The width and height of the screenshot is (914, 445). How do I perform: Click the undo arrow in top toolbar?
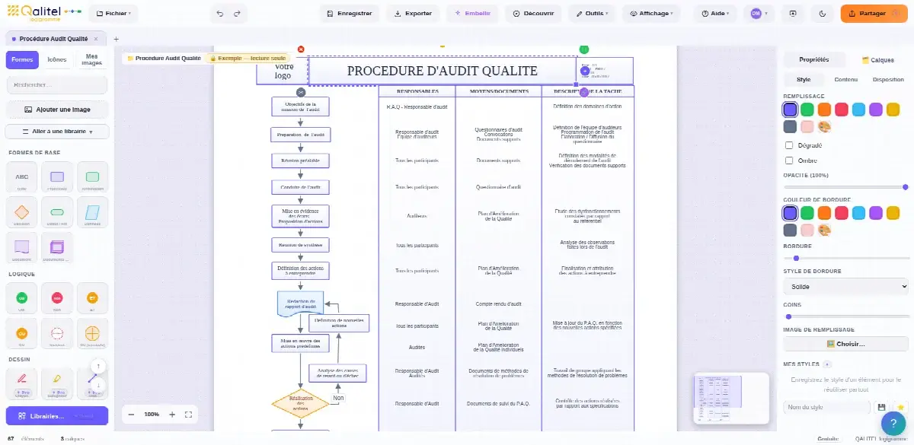pos(220,13)
